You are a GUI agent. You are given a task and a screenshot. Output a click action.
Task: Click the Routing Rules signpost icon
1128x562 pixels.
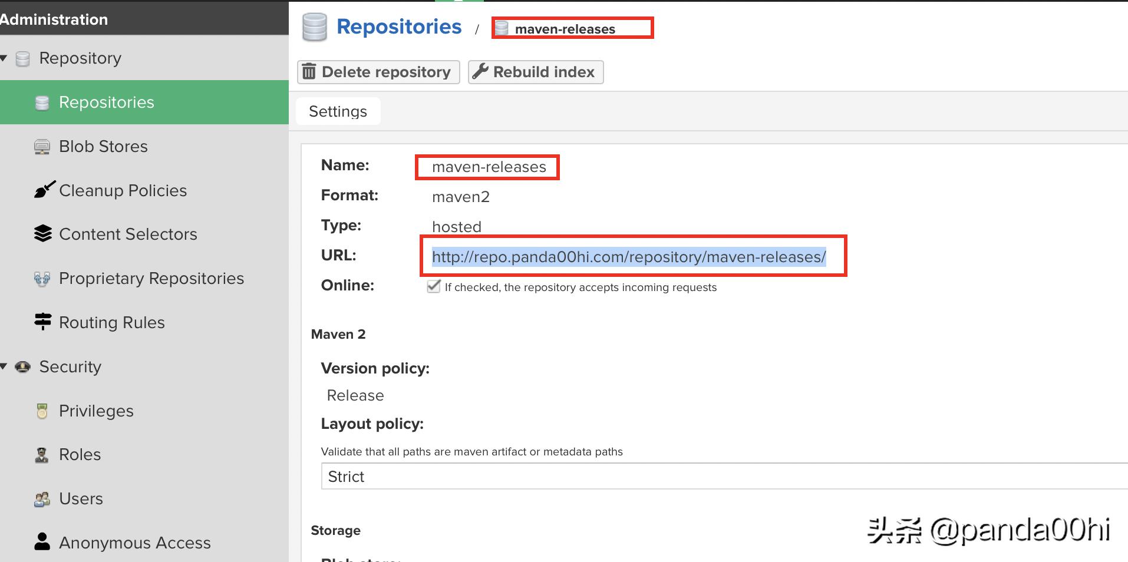pos(42,322)
